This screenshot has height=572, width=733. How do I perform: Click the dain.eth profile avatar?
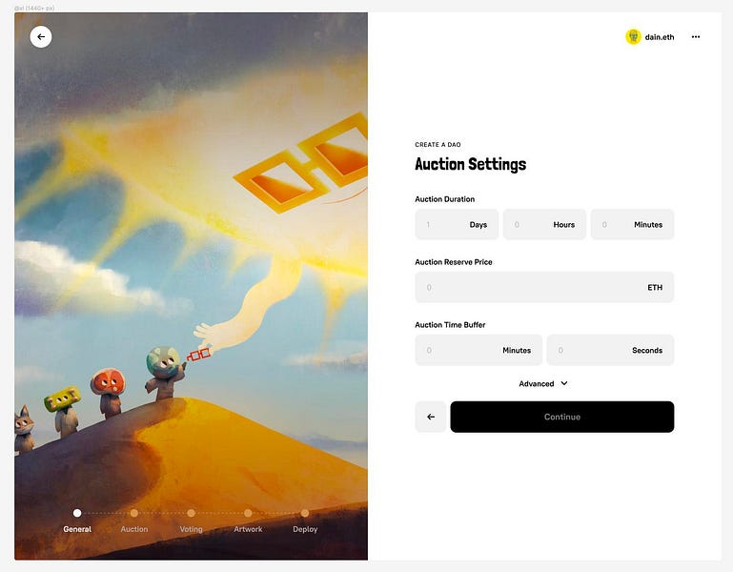click(633, 37)
